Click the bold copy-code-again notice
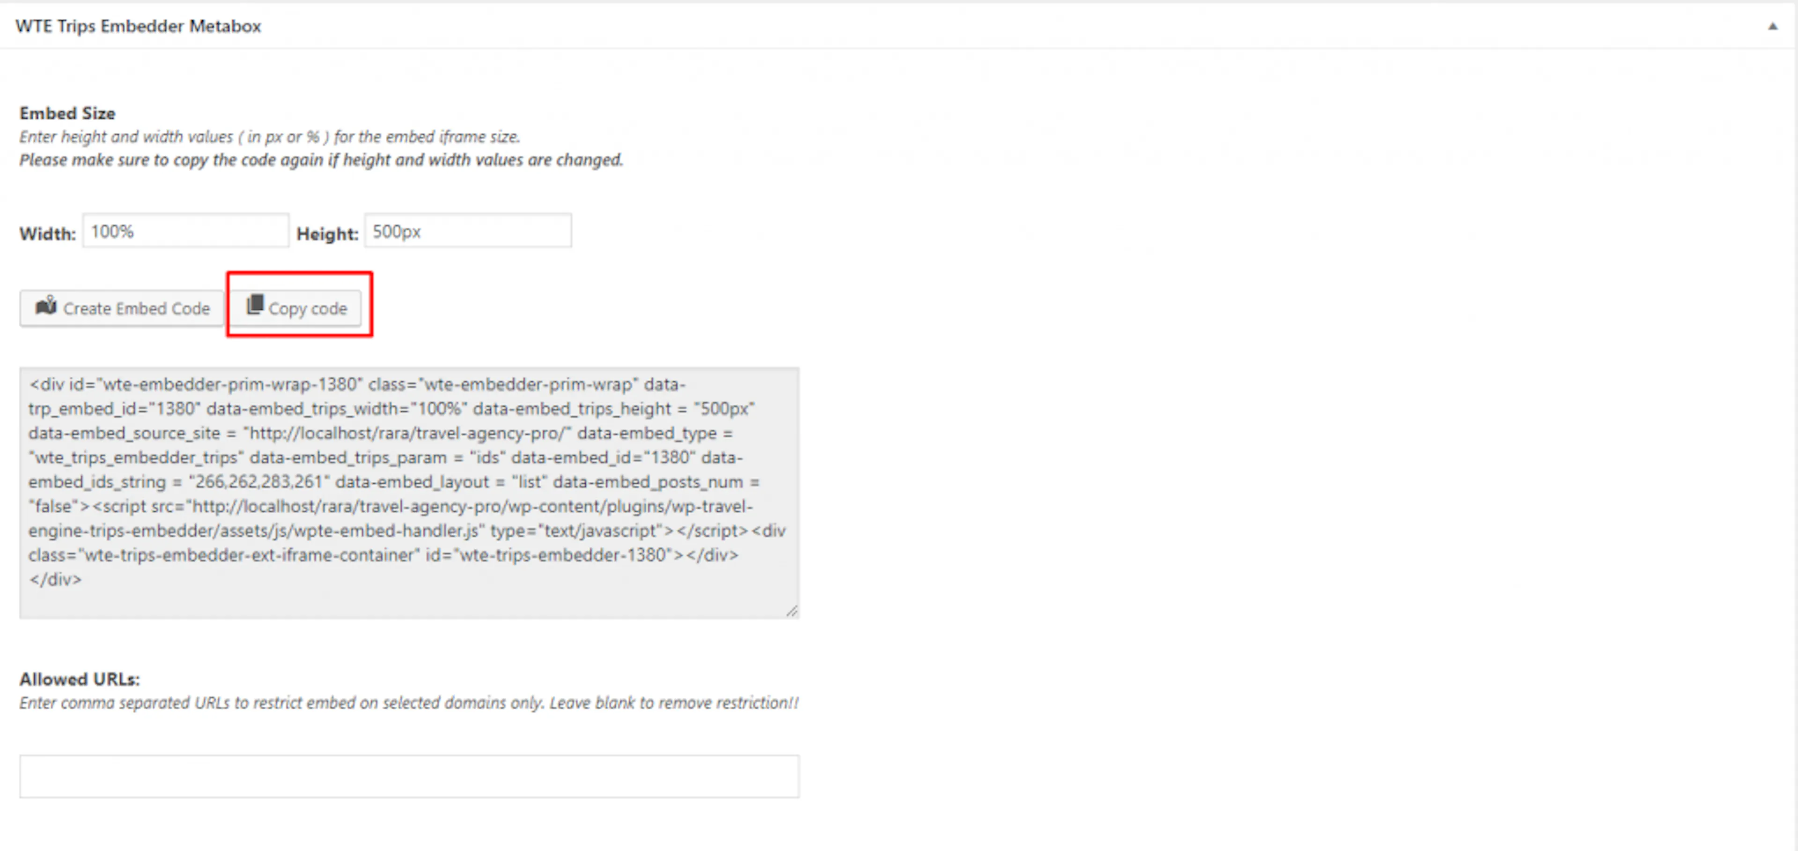The image size is (1798, 851). 321,160
